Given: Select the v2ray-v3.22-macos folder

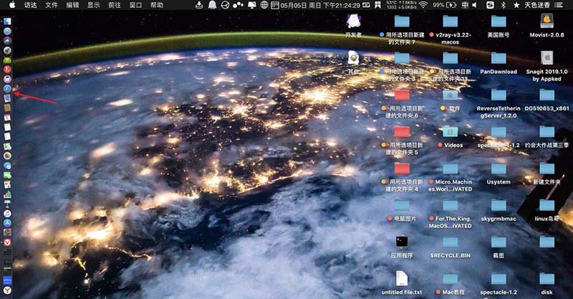Looking at the screenshot, I should click(x=451, y=22).
